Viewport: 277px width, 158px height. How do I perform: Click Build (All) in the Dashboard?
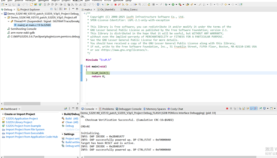click(x=72, y=119)
